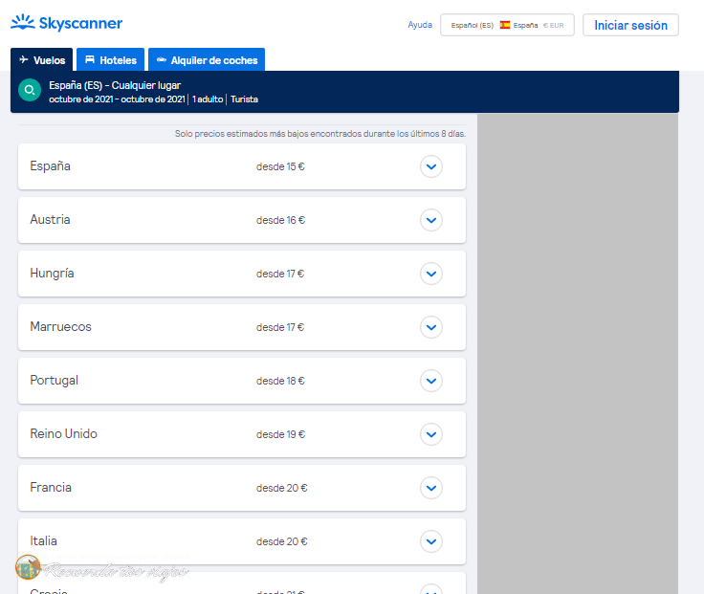
Task: Expand the Francia row chevron
Action: pyautogui.click(x=431, y=488)
